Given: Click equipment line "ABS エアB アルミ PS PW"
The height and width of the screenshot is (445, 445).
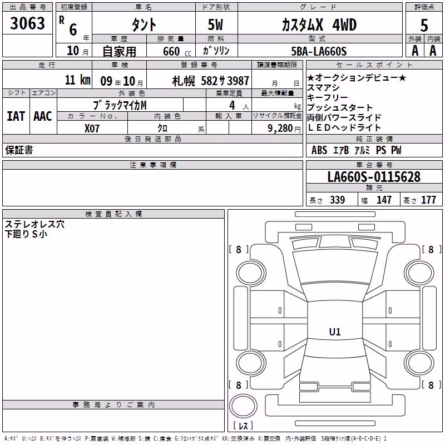Looking at the screenshot, I should [x=357, y=150].
